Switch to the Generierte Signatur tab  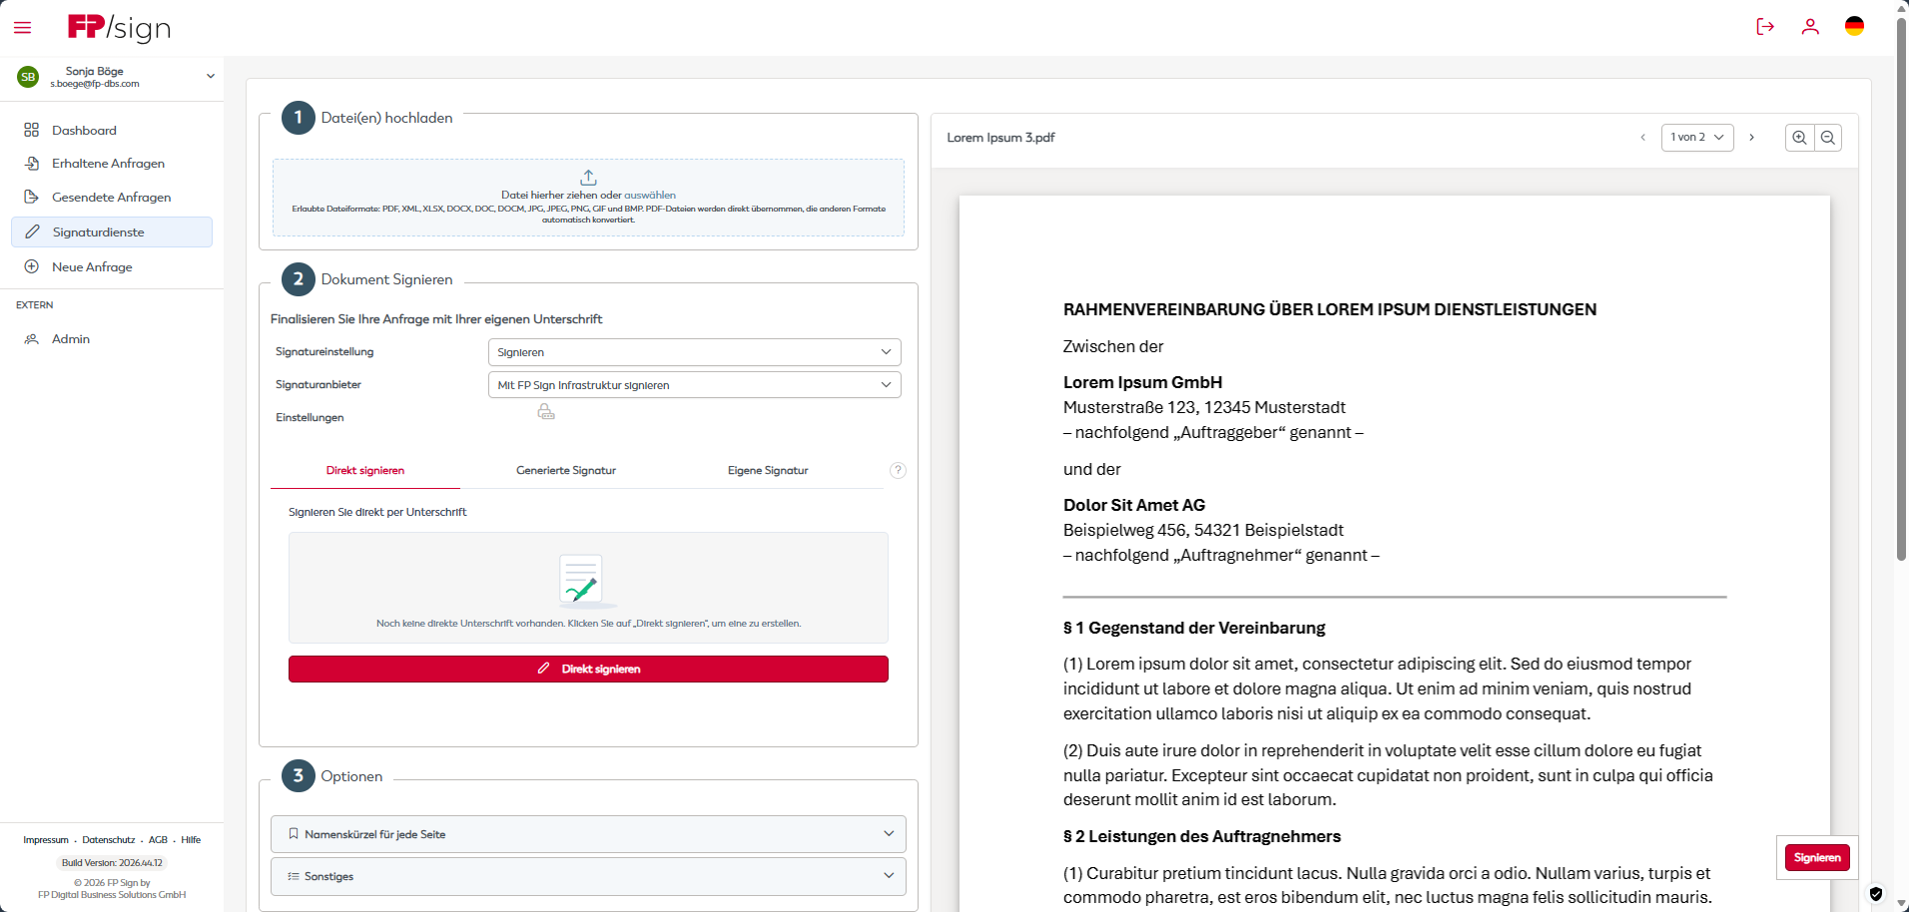coord(566,471)
